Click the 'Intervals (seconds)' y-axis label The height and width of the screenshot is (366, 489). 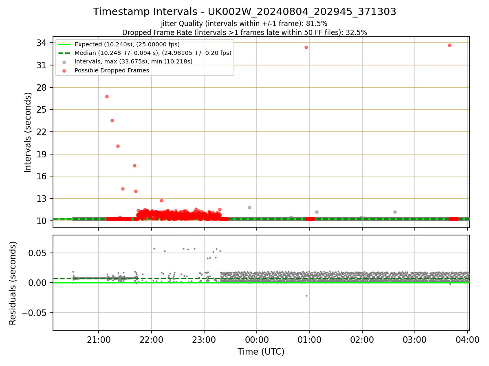click(x=28, y=132)
